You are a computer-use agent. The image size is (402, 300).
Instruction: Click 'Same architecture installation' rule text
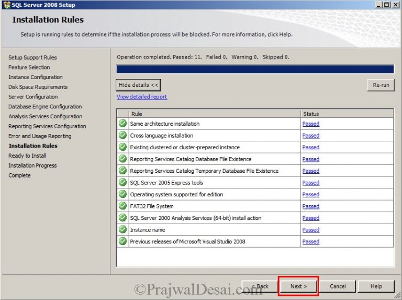coord(164,124)
